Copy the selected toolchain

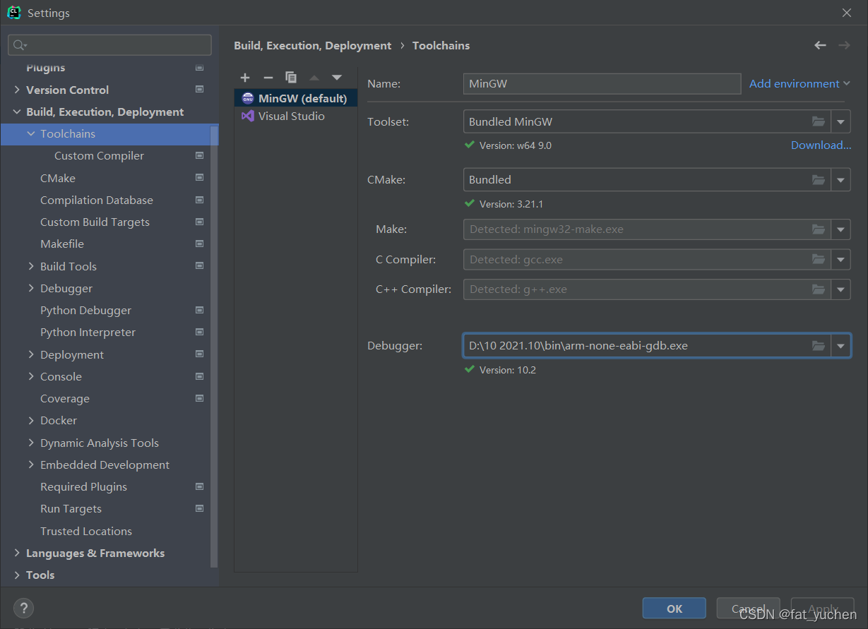pos(291,78)
